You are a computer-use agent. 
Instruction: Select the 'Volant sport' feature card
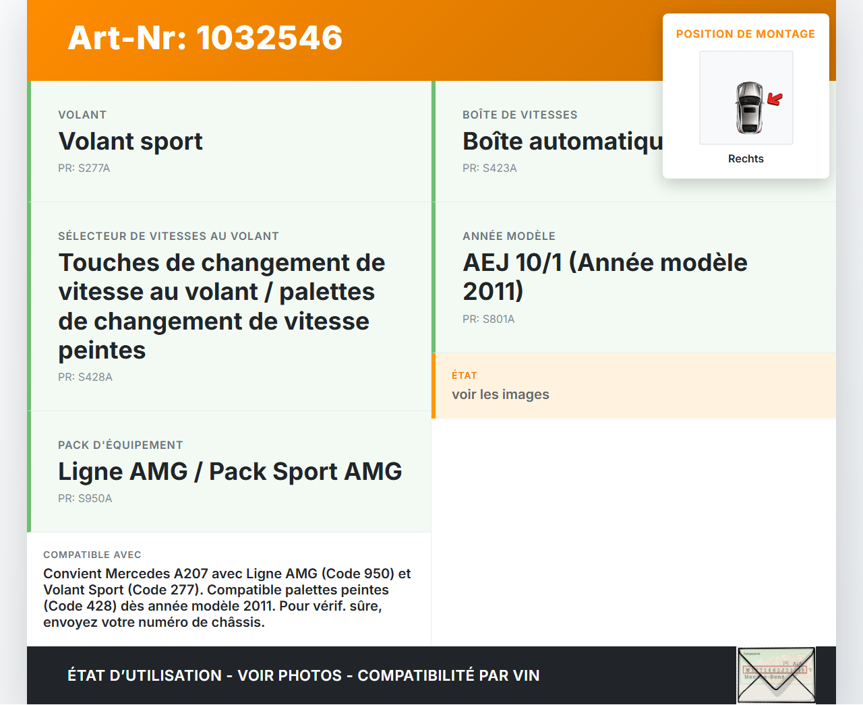click(x=231, y=142)
